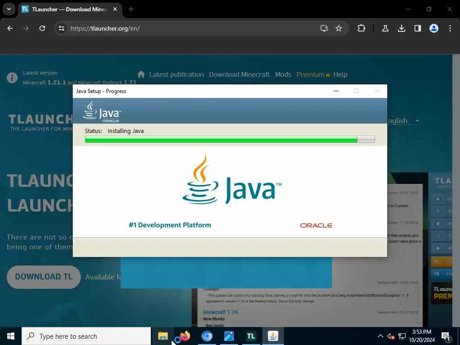460x345 pixels.
Task: Open the Photos app from the taskbar
Action: 229,336
